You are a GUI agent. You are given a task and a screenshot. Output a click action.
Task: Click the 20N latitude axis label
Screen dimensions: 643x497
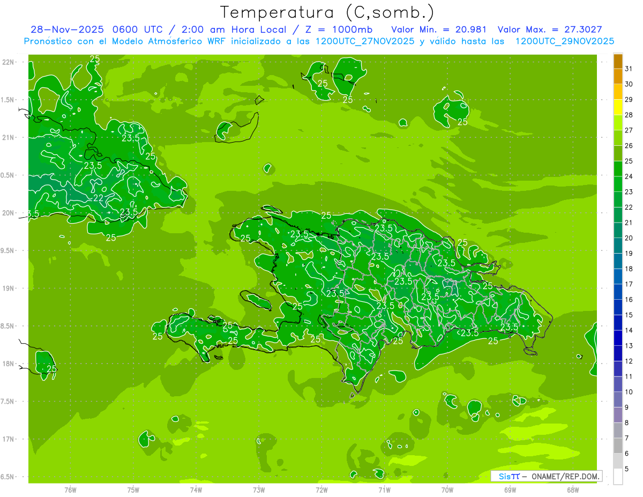9,213
